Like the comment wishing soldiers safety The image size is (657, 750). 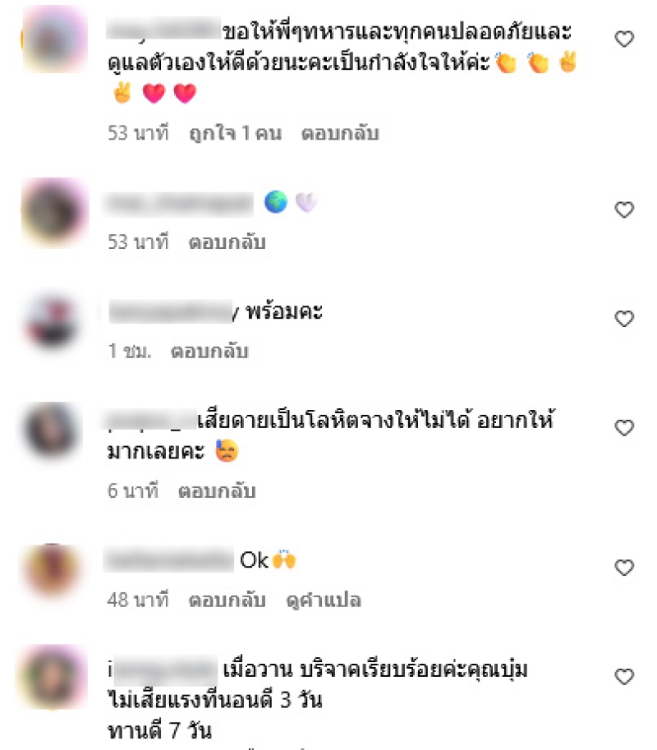tap(624, 39)
